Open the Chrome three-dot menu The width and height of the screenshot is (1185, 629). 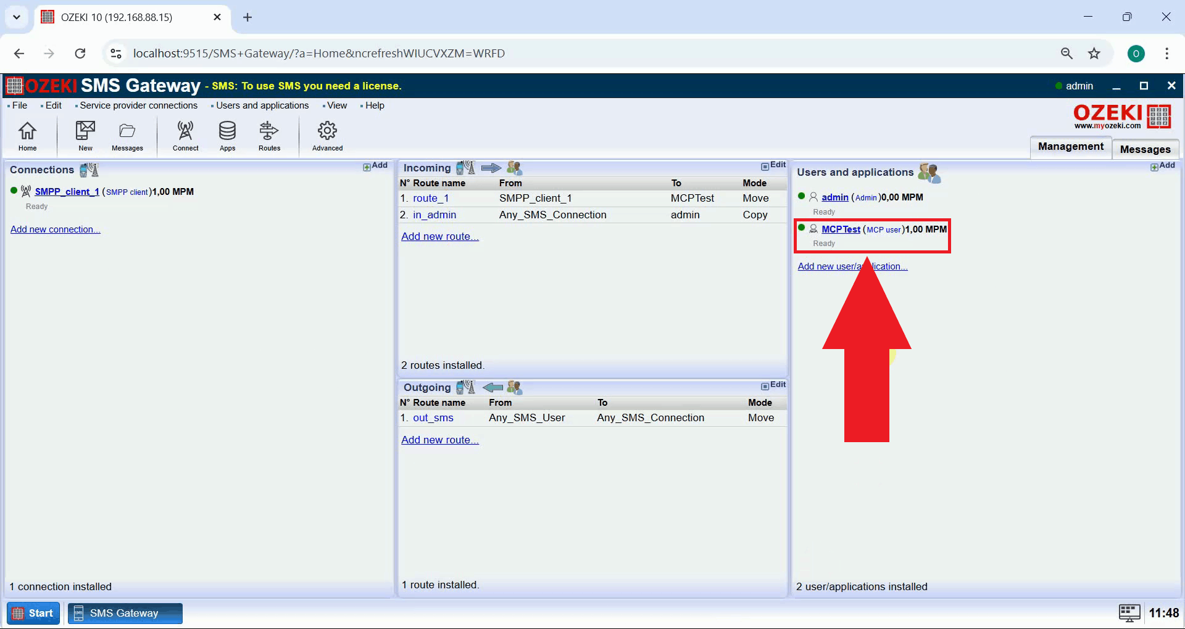(x=1166, y=54)
